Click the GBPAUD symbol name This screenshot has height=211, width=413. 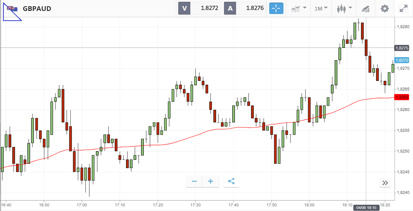pyautogui.click(x=37, y=9)
